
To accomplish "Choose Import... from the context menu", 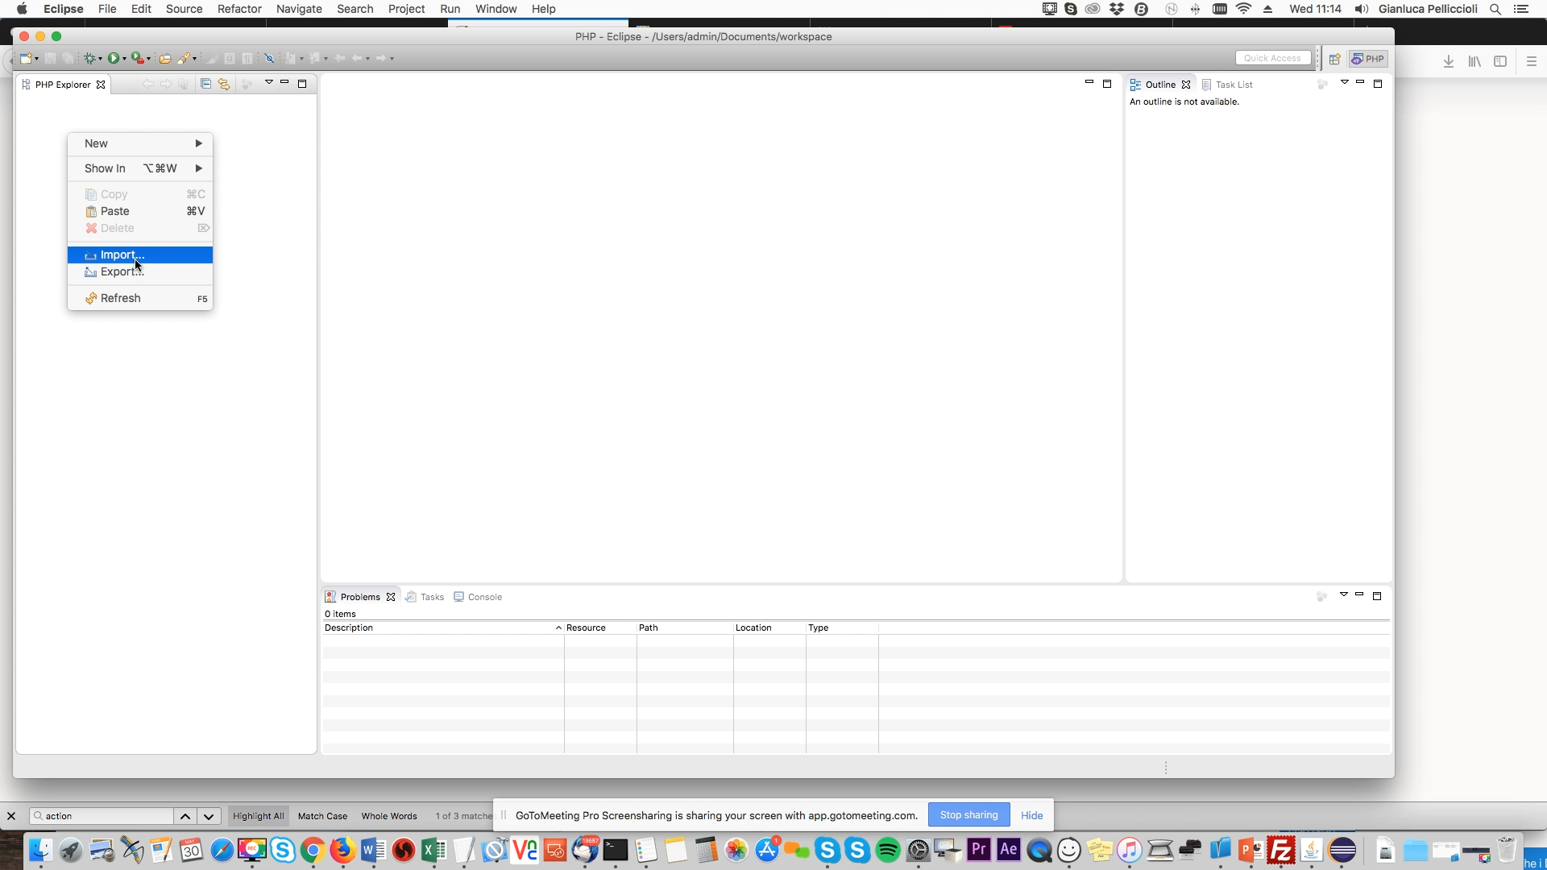I will click(122, 255).
